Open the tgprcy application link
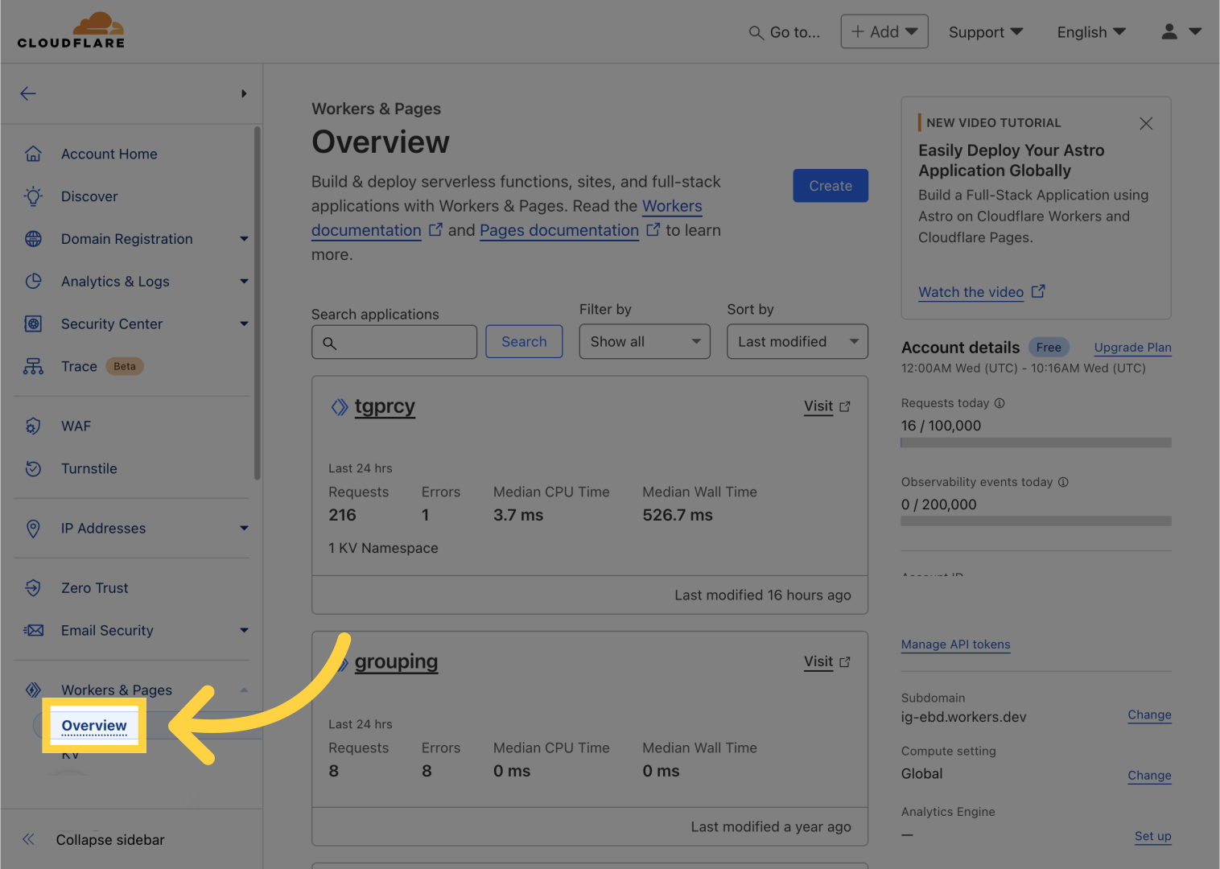1220x869 pixels. (385, 407)
